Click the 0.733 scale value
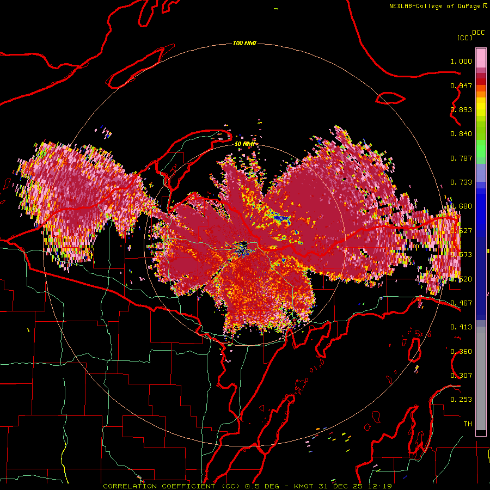Image resolution: width=490 pixels, height=490 pixels. [x=461, y=182]
